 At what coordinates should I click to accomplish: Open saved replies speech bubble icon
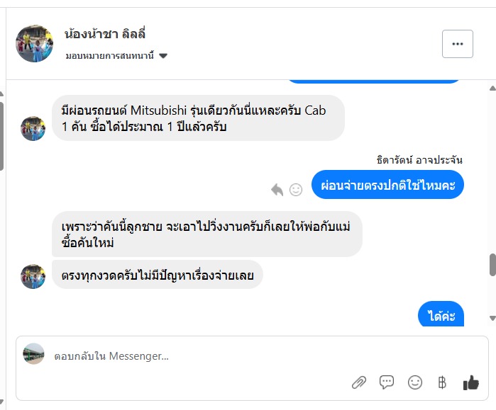coord(387,382)
